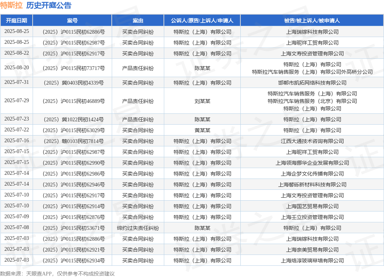Select the 案号 column header
The image size is (384, 277).
coord(72,21)
